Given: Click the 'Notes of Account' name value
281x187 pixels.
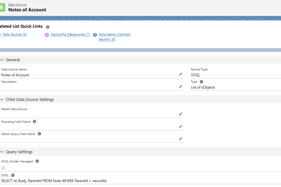Looking at the screenshot, I should click(15, 75).
